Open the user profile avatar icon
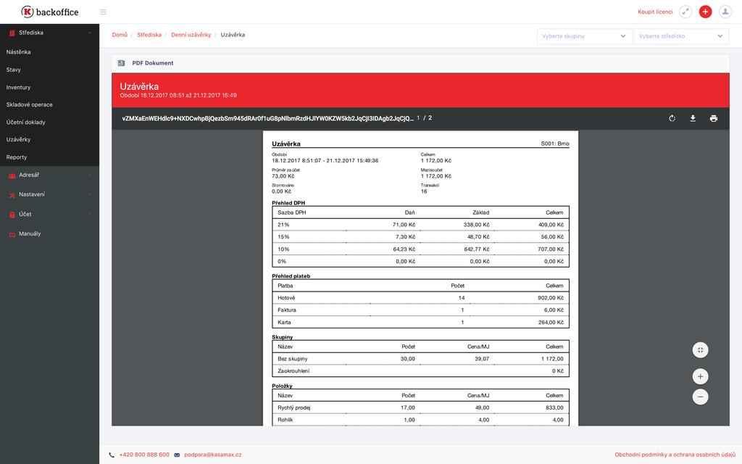 point(725,12)
